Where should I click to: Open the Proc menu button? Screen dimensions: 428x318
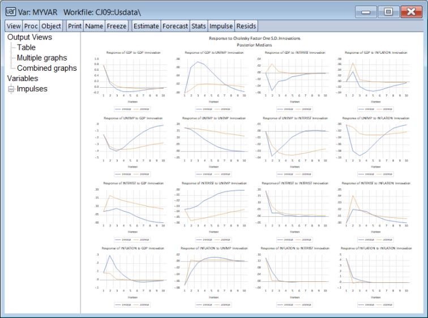pyautogui.click(x=31, y=26)
